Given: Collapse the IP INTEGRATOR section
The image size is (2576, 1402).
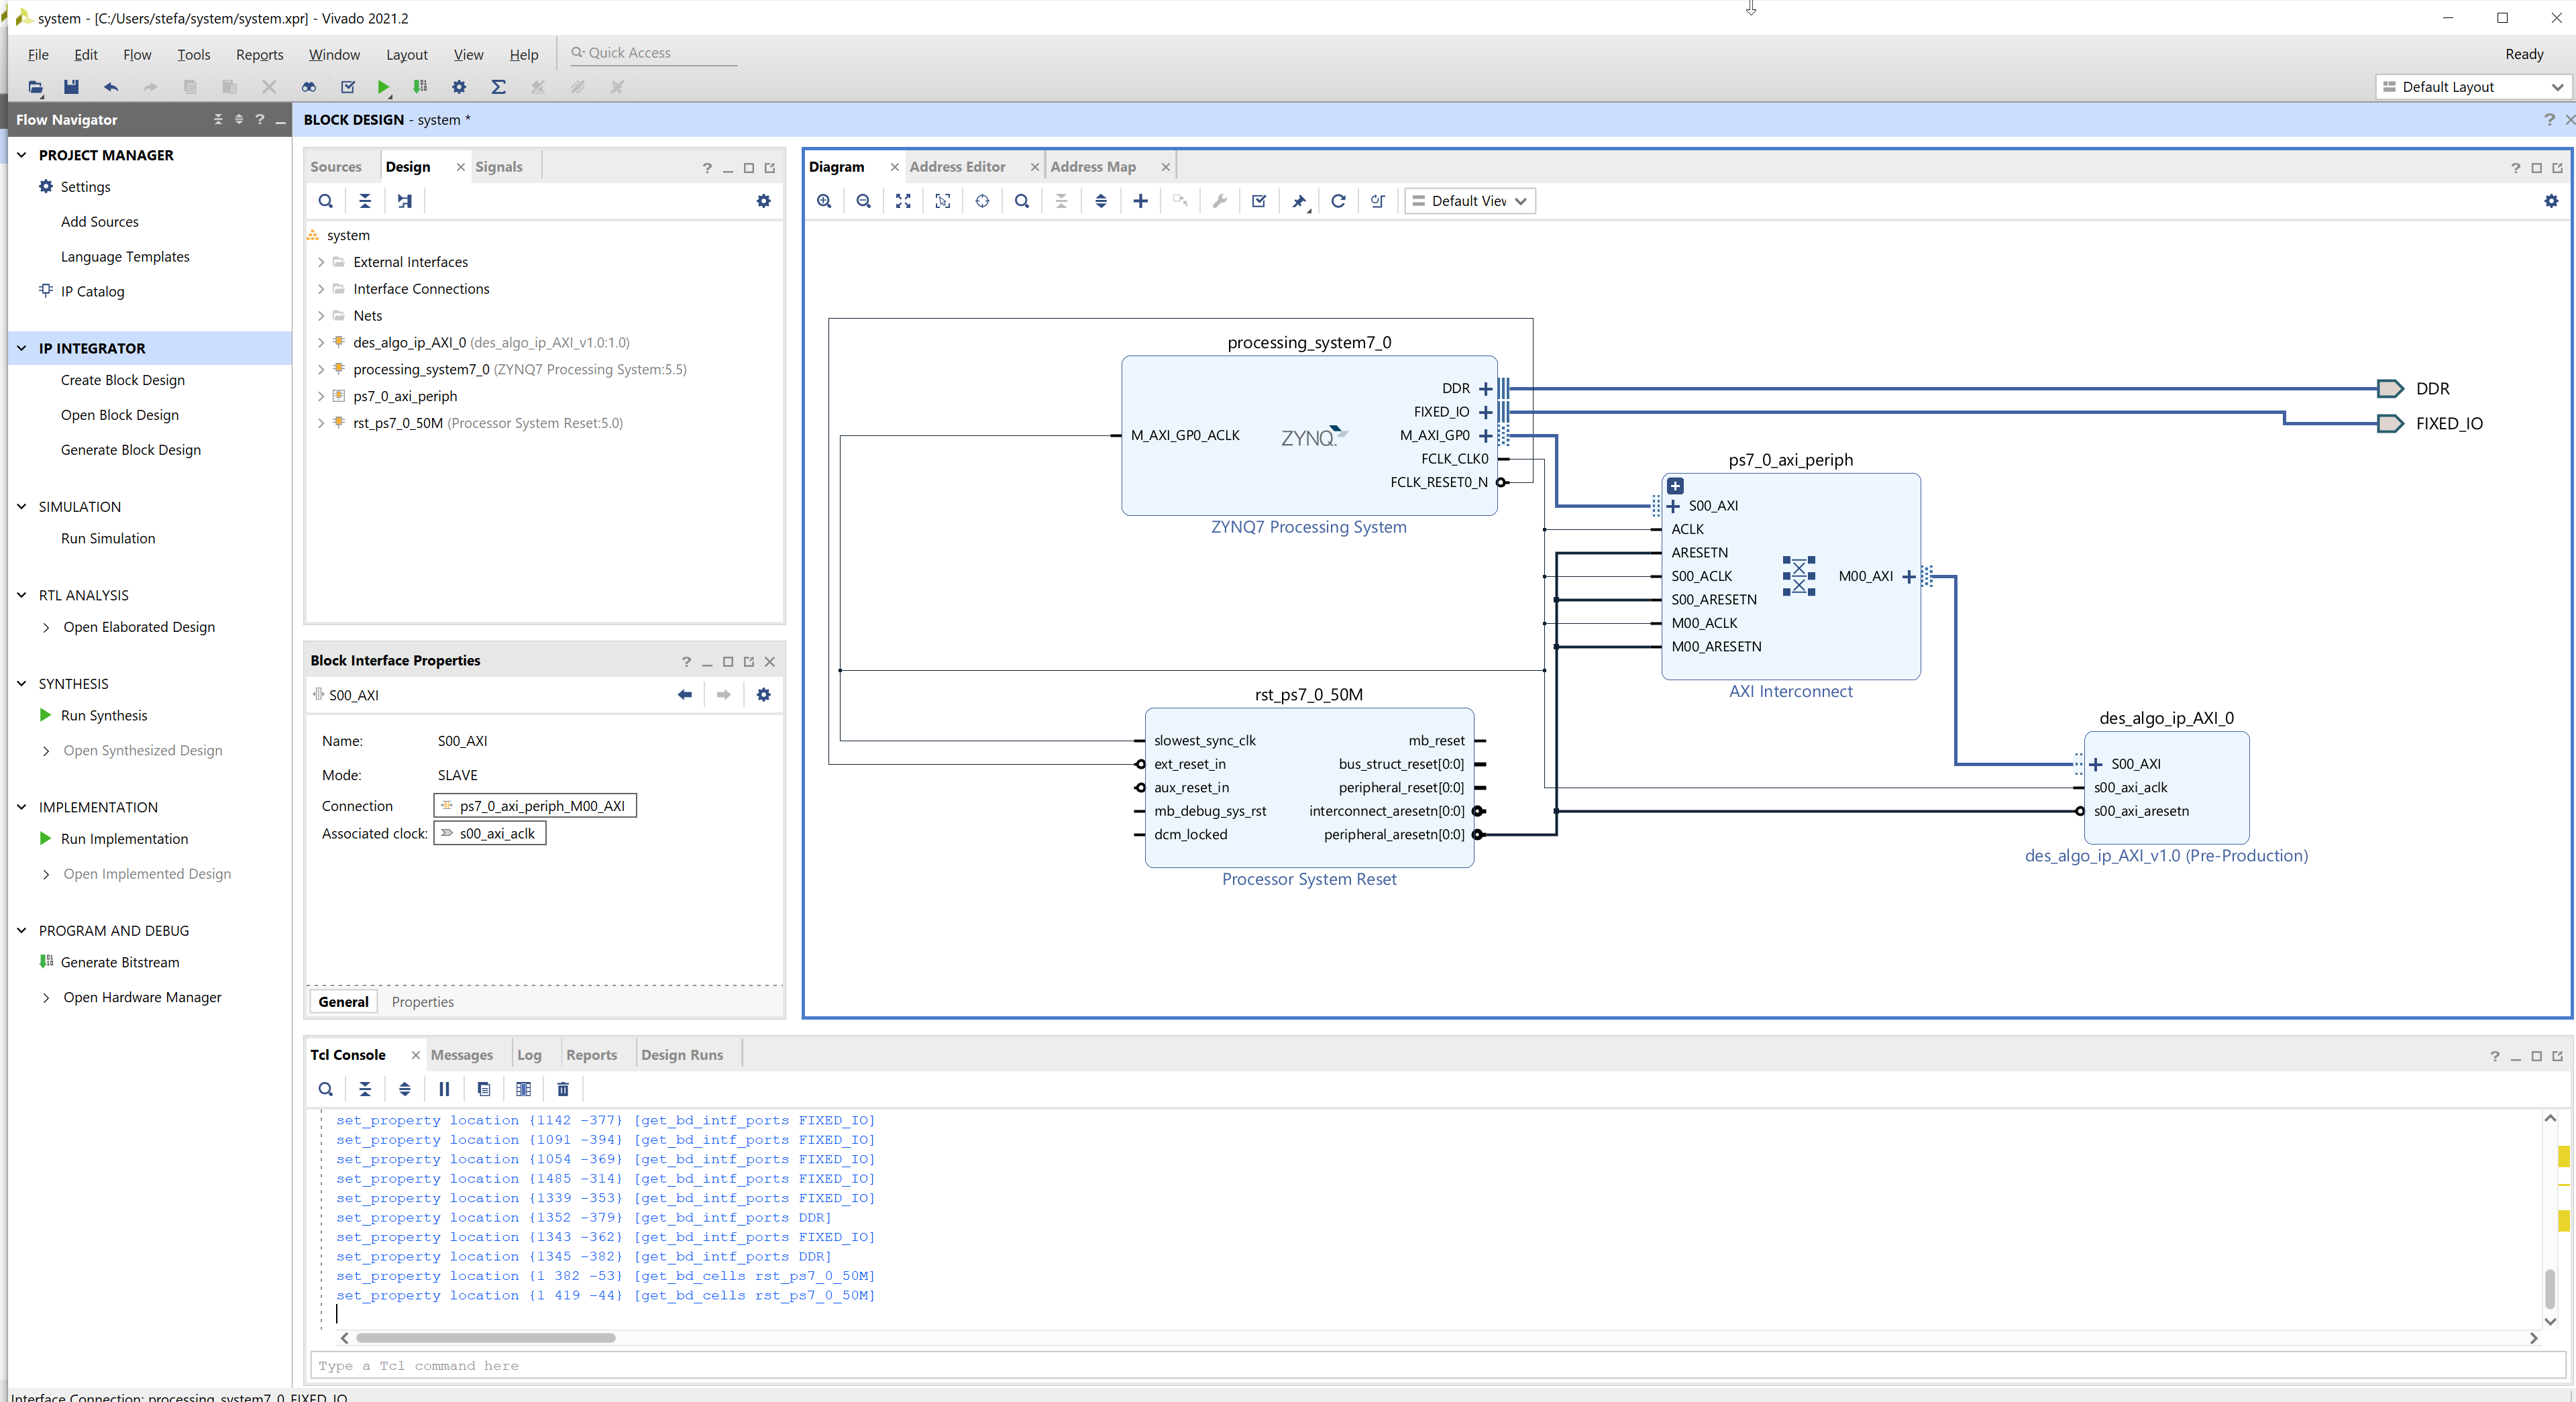Looking at the screenshot, I should point(22,348).
